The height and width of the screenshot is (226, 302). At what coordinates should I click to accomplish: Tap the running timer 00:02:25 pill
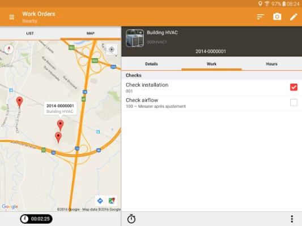pyautogui.click(x=36, y=219)
